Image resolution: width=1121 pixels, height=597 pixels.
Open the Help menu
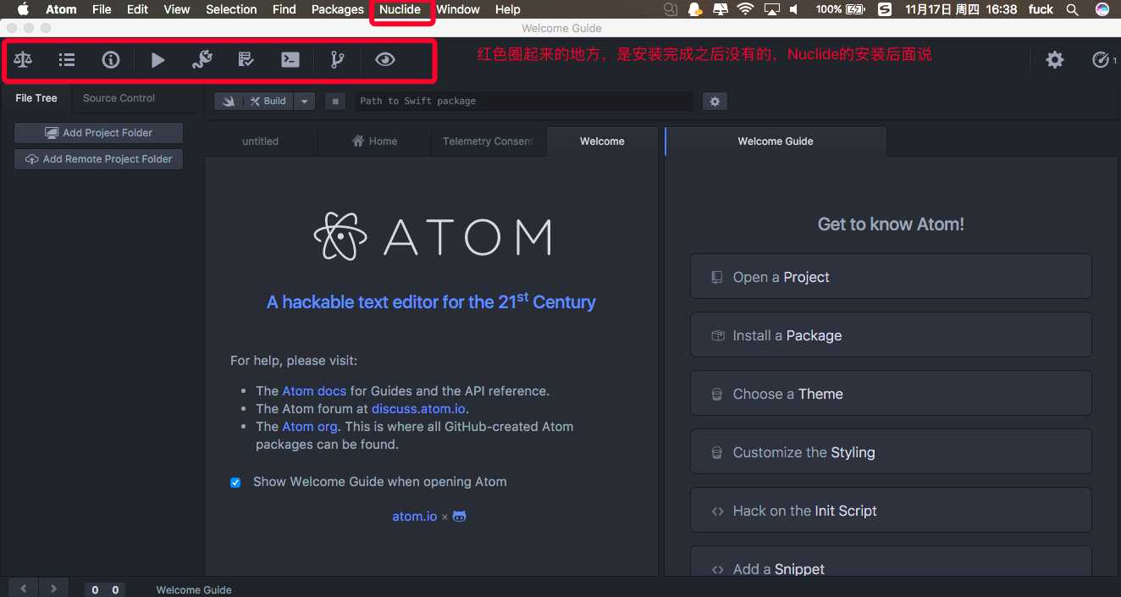pos(508,9)
